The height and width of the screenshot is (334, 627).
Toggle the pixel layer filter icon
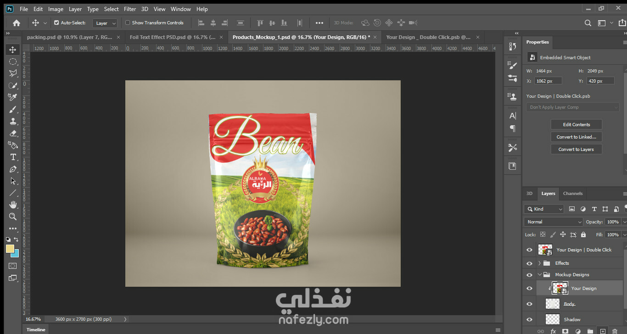[572, 209]
